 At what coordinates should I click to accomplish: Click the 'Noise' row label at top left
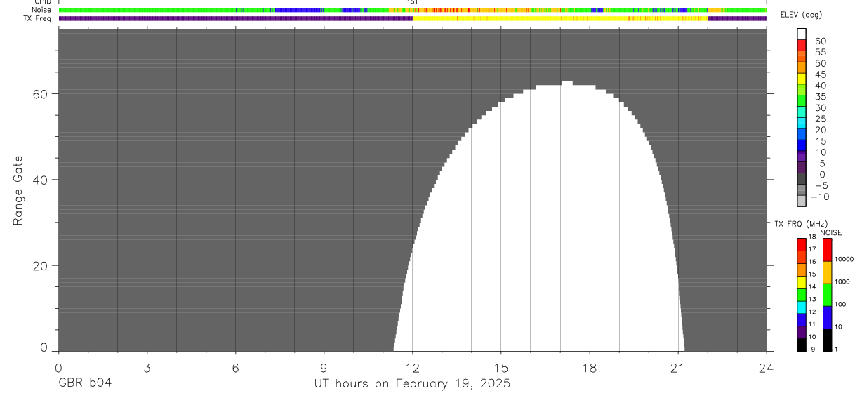click(42, 11)
